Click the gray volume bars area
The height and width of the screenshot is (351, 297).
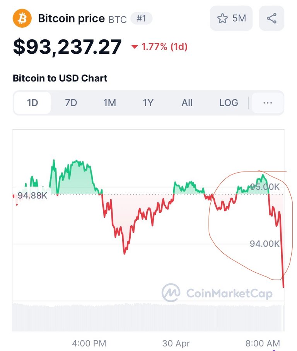148,317
